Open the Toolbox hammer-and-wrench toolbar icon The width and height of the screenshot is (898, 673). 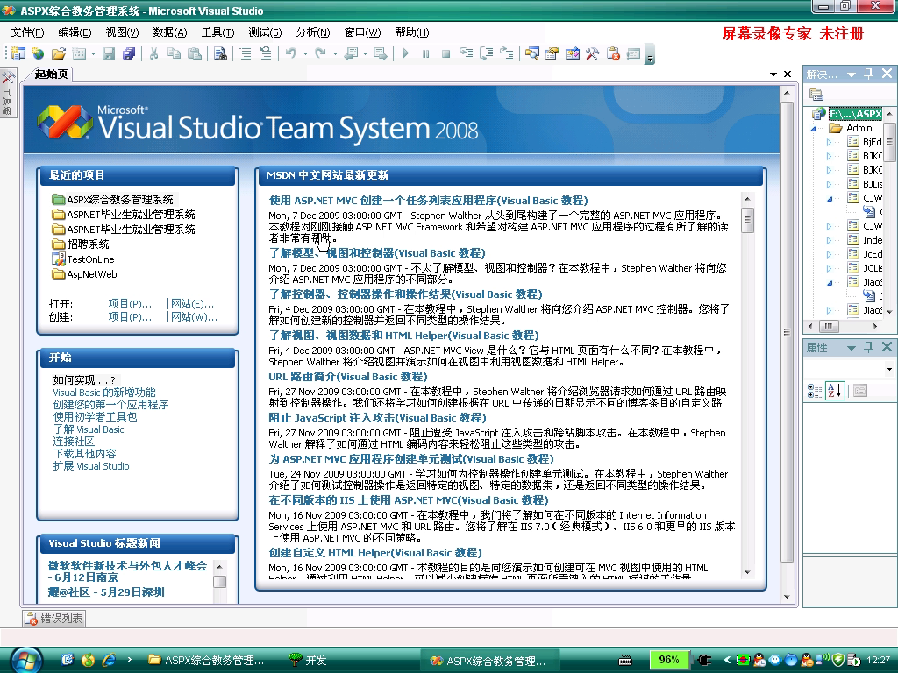tap(592, 53)
